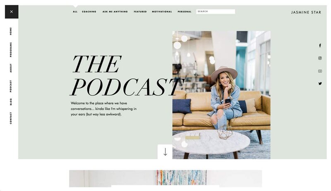Select the Coaching category filter
The width and height of the screenshot is (331, 191).
[89, 12]
